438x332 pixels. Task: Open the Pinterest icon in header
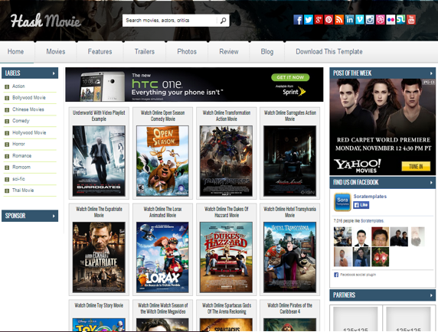(x=328, y=20)
